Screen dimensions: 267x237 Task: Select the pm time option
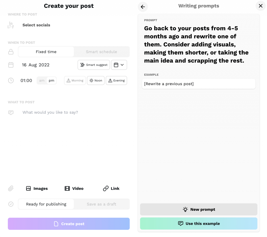pos(52,81)
